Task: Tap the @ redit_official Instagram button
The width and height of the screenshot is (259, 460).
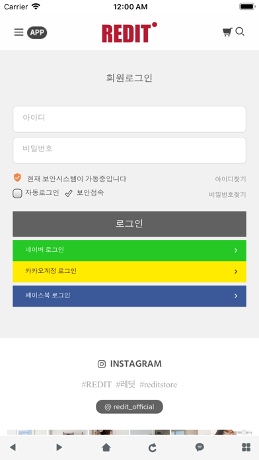Action: (129, 406)
